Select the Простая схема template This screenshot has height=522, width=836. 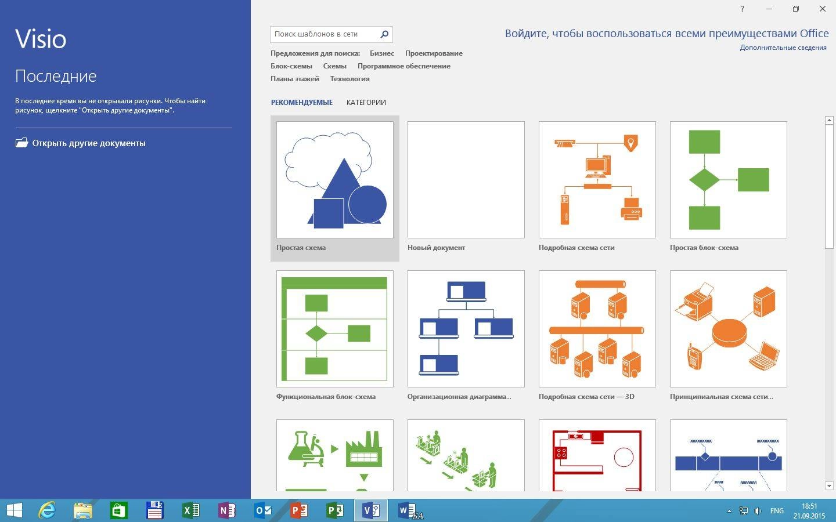[x=335, y=188]
